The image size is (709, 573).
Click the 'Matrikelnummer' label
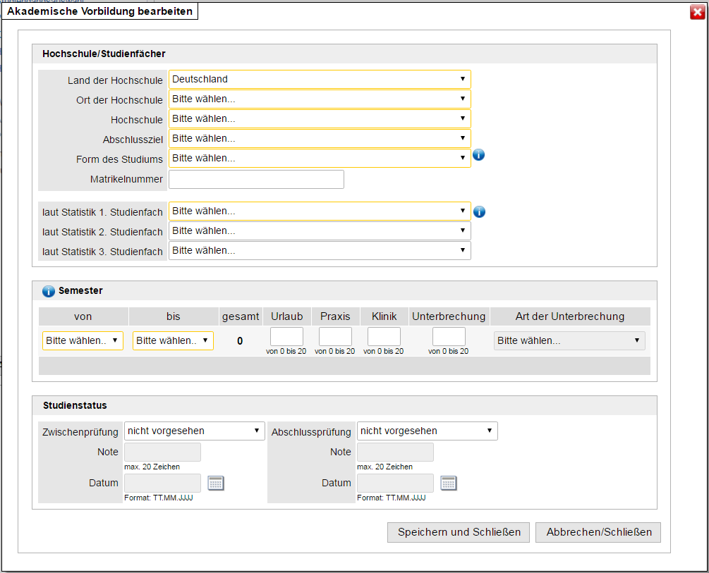pyautogui.click(x=126, y=180)
